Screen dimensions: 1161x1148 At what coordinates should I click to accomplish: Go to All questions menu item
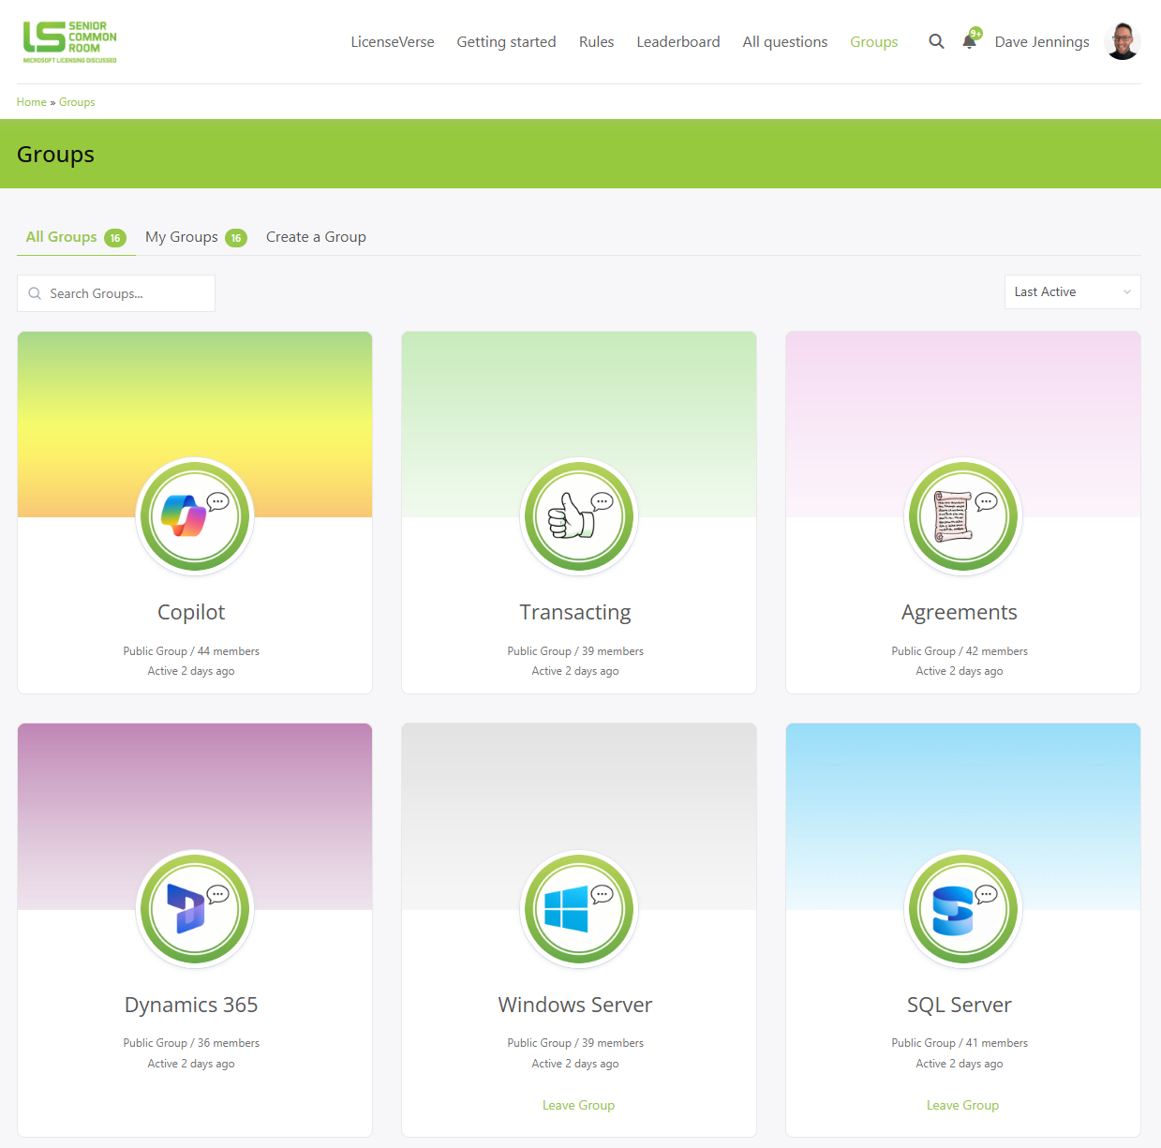coord(785,42)
